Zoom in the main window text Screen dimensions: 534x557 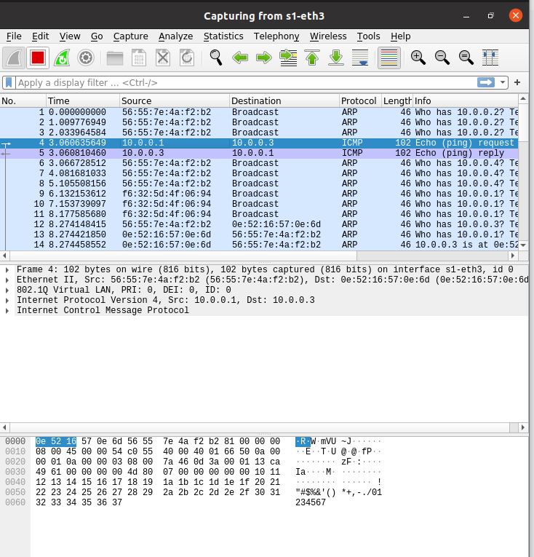pyautogui.click(x=418, y=58)
